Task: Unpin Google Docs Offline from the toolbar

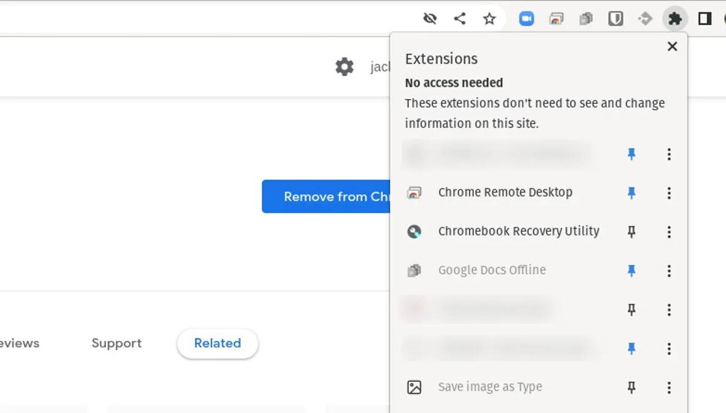Action: (x=630, y=270)
